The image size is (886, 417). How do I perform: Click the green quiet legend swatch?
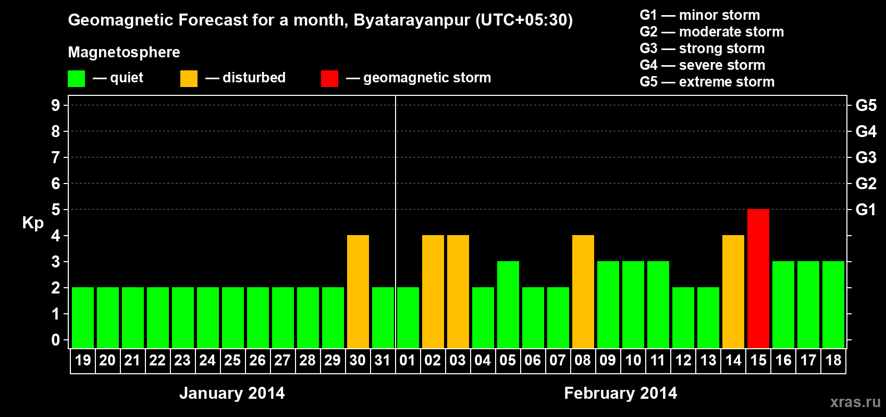pos(77,79)
